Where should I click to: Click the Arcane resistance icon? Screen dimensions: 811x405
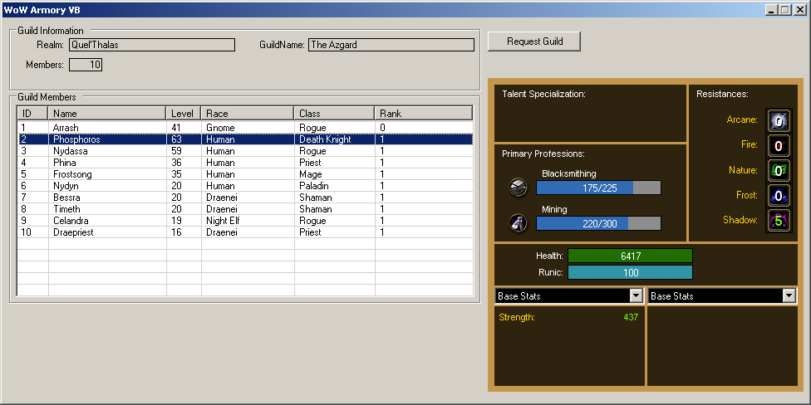[778, 120]
